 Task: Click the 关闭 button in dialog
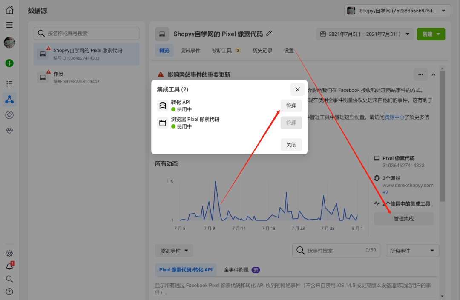291,145
